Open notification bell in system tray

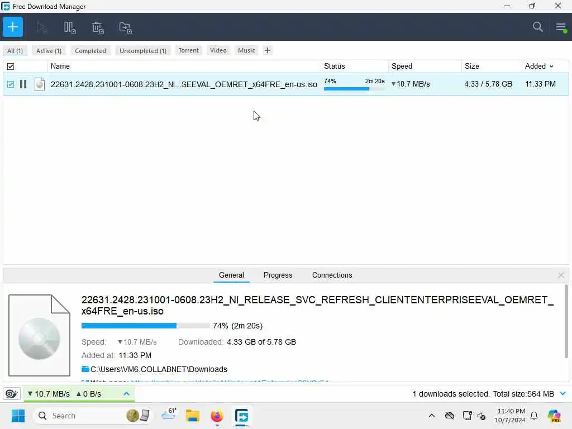click(534, 416)
